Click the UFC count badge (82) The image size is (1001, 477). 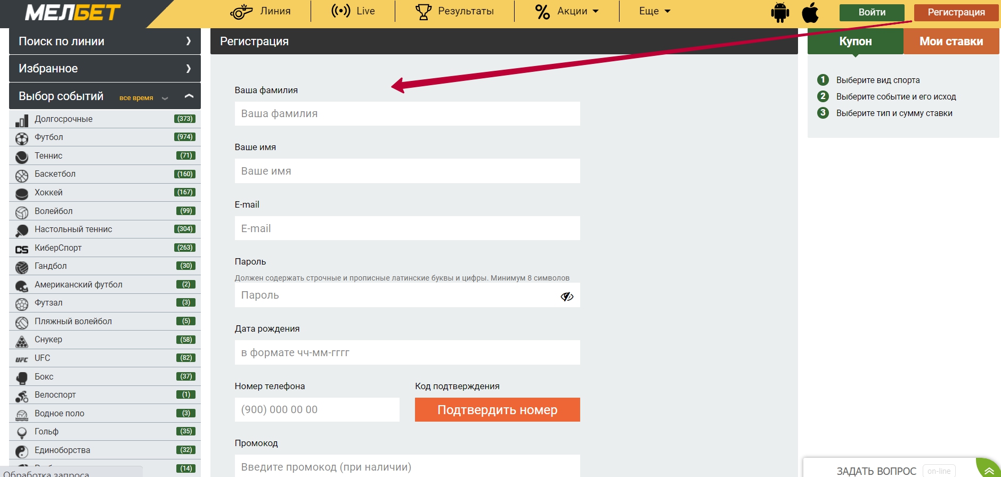pos(186,358)
